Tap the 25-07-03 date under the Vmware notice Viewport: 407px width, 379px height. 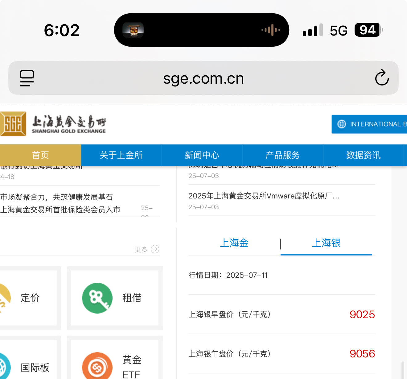tap(204, 207)
